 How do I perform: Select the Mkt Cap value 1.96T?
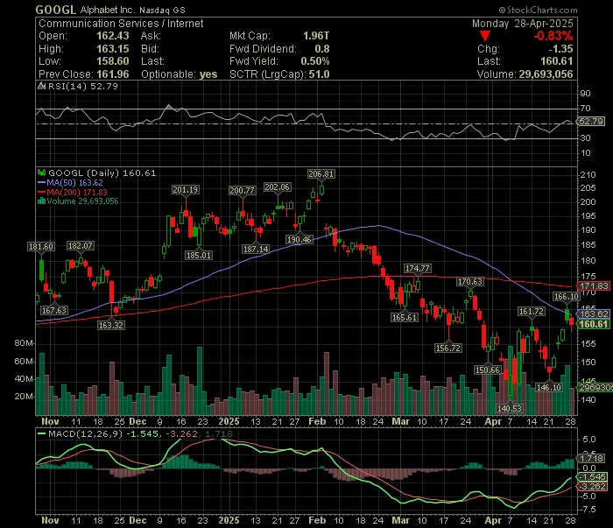coord(316,36)
